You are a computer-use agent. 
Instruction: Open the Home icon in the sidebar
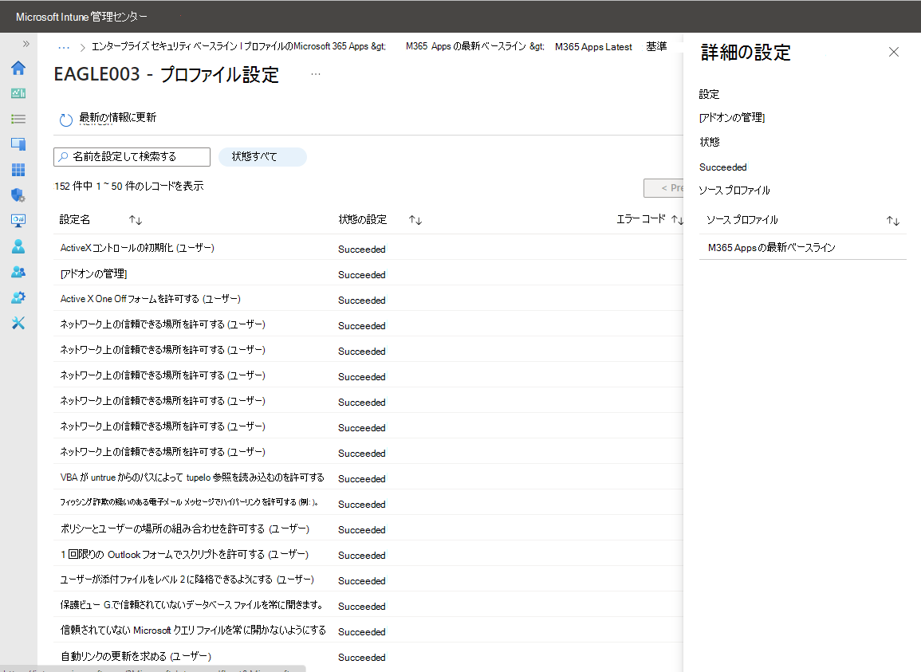18,68
